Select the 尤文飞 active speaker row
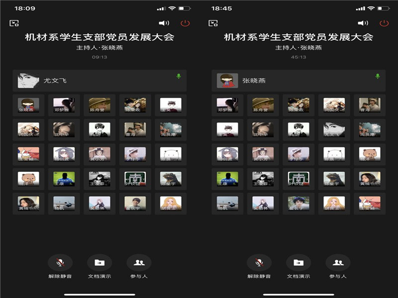Screen dimensions: 398x298 [99, 80]
